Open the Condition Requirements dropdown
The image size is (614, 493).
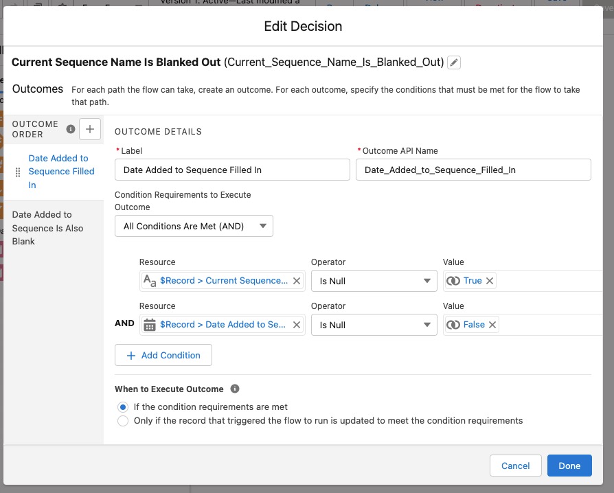pyautogui.click(x=194, y=226)
